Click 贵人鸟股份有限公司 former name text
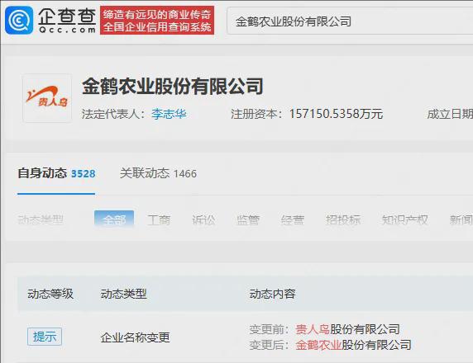Image resolution: width=473 pixels, height=363 pixels. pyautogui.click(x=347, y=329)
